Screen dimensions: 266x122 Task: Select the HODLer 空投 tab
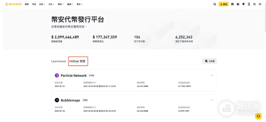click(77, 61)
